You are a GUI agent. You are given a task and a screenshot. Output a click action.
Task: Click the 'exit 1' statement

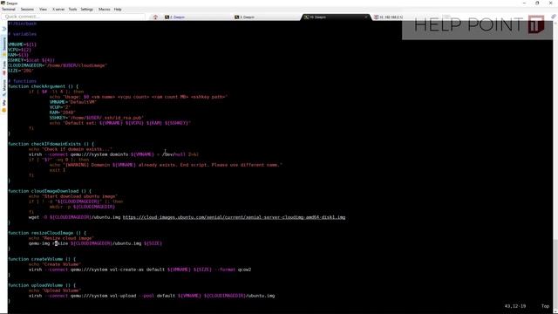coord(58,170)
